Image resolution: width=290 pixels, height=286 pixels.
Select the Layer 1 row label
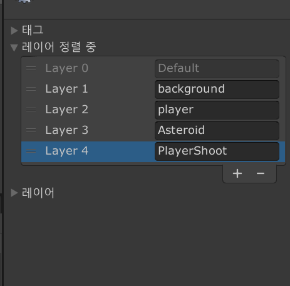[x=66, y=89]
